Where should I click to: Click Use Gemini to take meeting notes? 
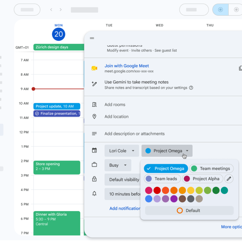136,82
